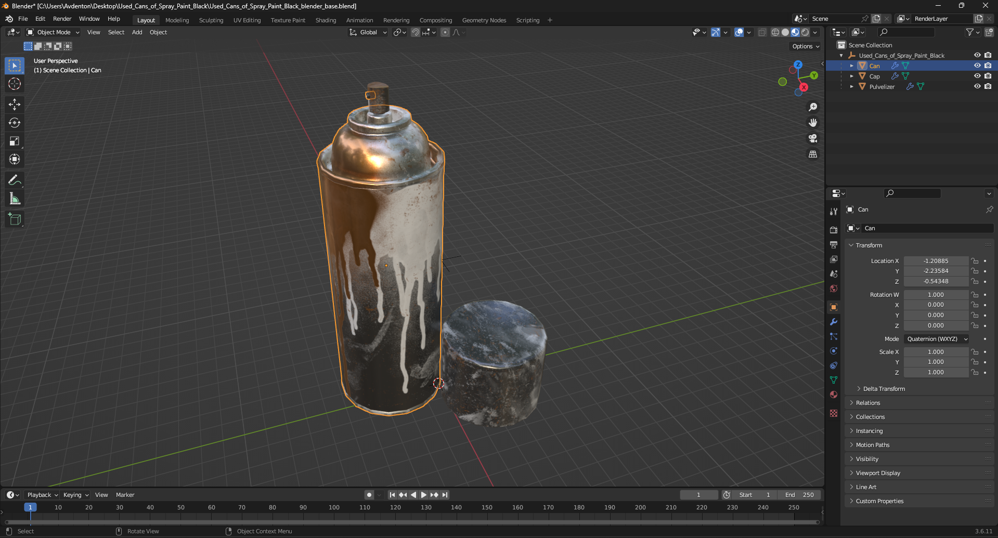Image resolution: width=998 pixels, height=538 pixels.
Task: Activate the Rotate tool
Action: (x=15, y=123)
